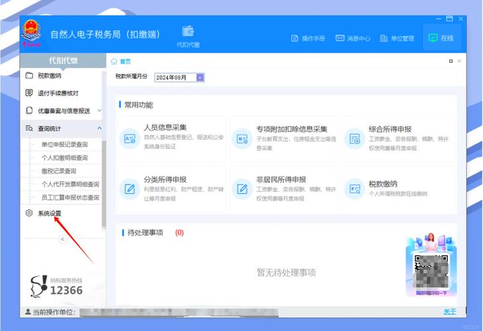This screenshot has height=331, width=483.
Task: Open 个人扣缴明细查询
Action: (65, 158)
